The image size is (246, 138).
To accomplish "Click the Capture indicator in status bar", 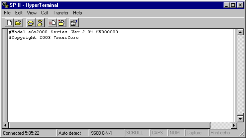I will click(196, 133).
